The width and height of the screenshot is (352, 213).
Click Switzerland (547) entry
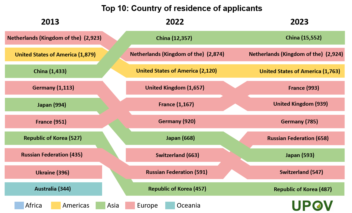tap(301, 172)
